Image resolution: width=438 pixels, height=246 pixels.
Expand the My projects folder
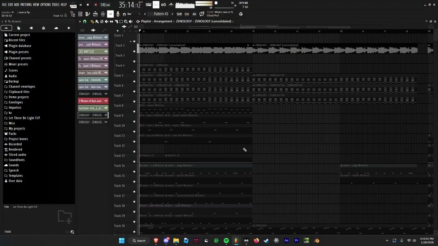17,128
